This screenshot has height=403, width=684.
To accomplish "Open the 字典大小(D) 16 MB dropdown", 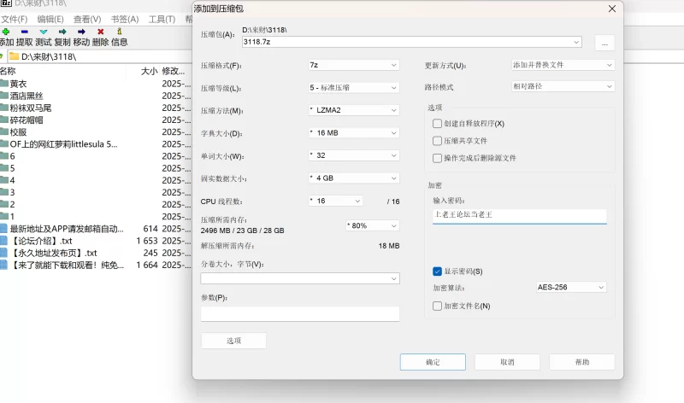I will [354, 133].
